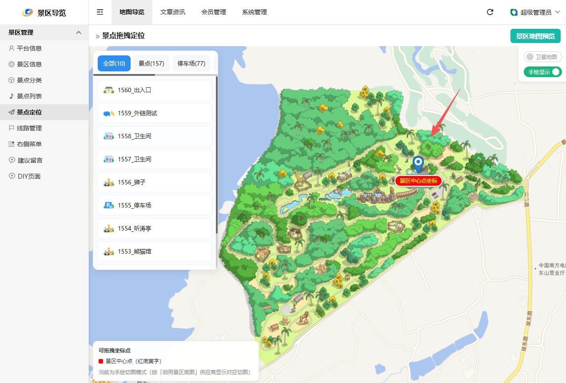This screenshot has width=566, height=383.
Task: Click the 1555_停车场 parking icon
Action: tap(109, 205)
